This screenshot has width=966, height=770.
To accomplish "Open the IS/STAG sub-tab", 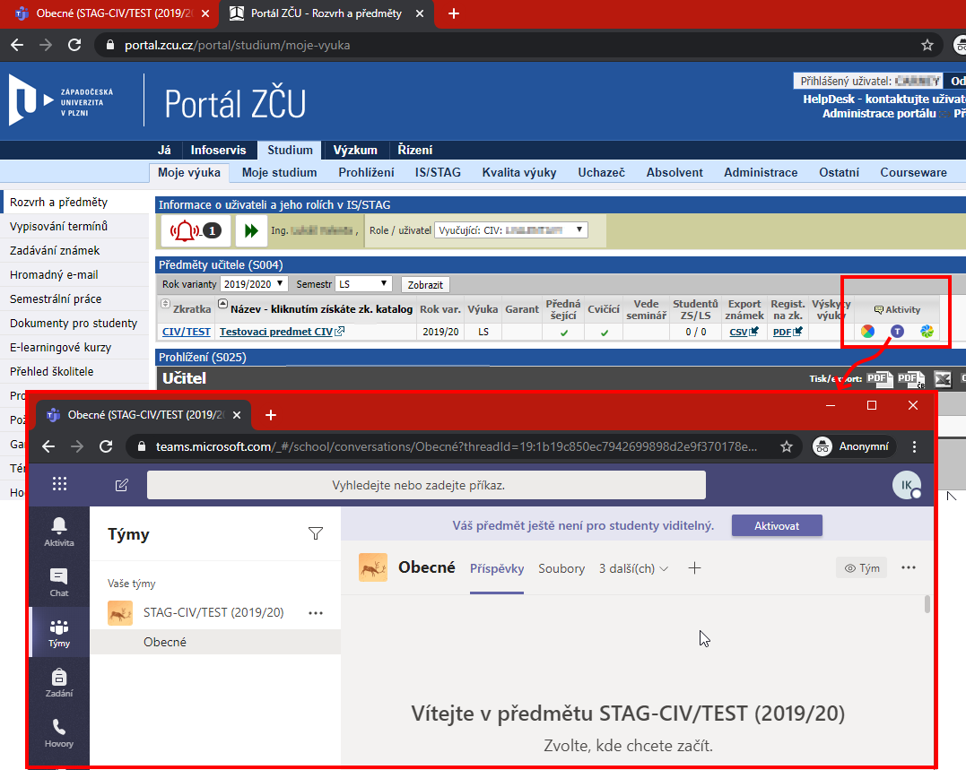I will [438, 172].
